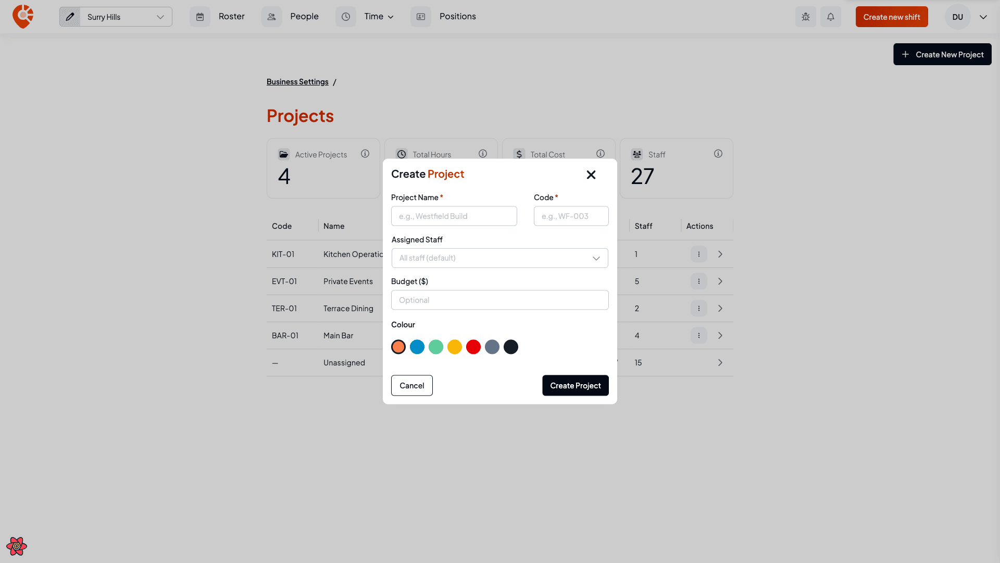Expand the Time menu dropdown
Viewport: 1000px width, 563px height.
pyautogui.click(x=379, y=17)
